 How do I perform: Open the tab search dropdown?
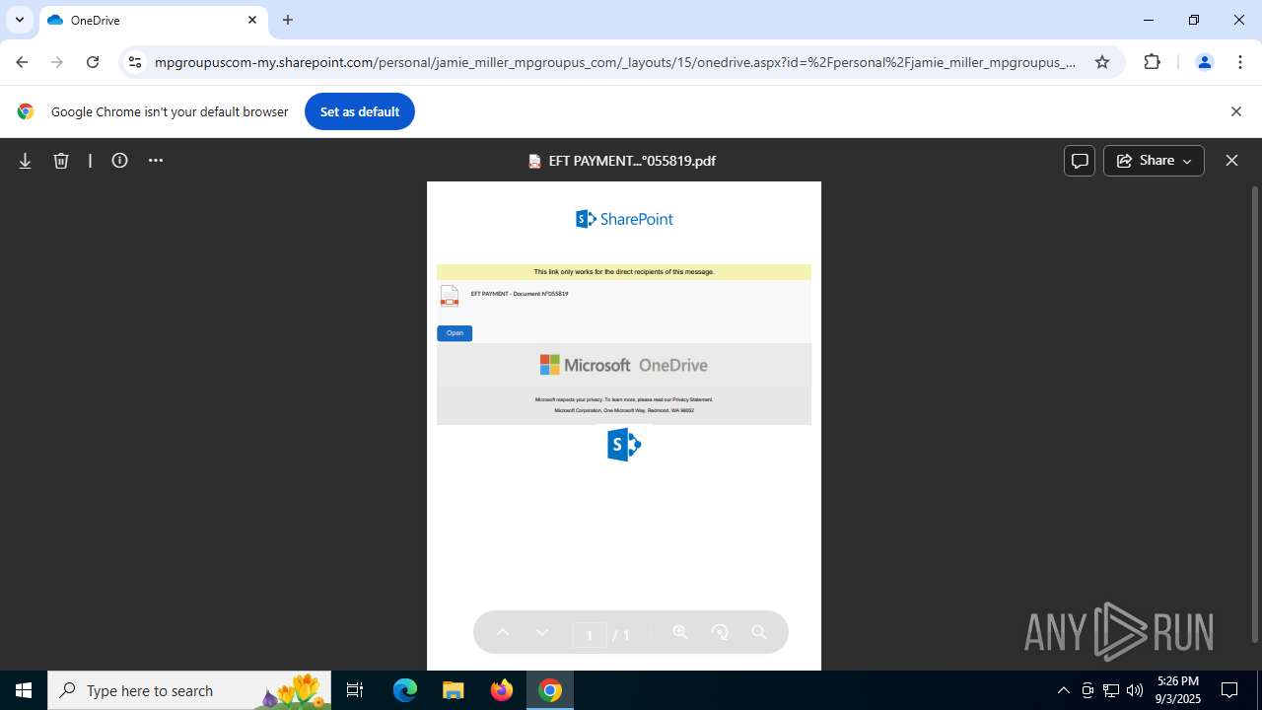(x=20, y=20)
